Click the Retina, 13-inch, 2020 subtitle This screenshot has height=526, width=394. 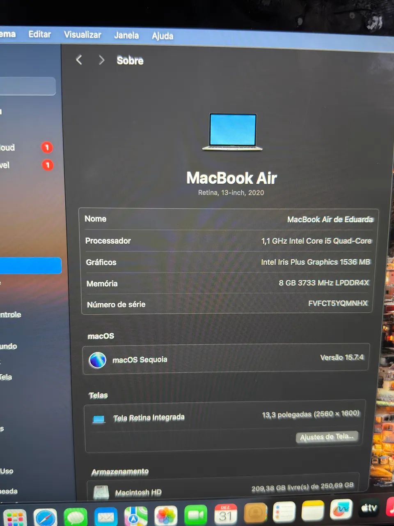[x=231, y=193]
